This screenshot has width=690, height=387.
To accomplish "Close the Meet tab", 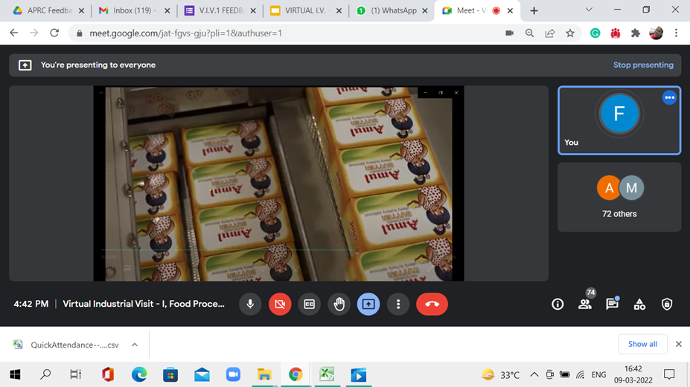I will 511,11.
